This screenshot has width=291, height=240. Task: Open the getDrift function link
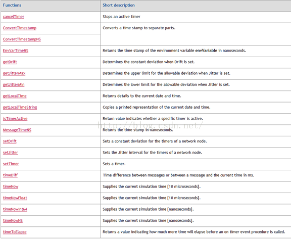10,62
